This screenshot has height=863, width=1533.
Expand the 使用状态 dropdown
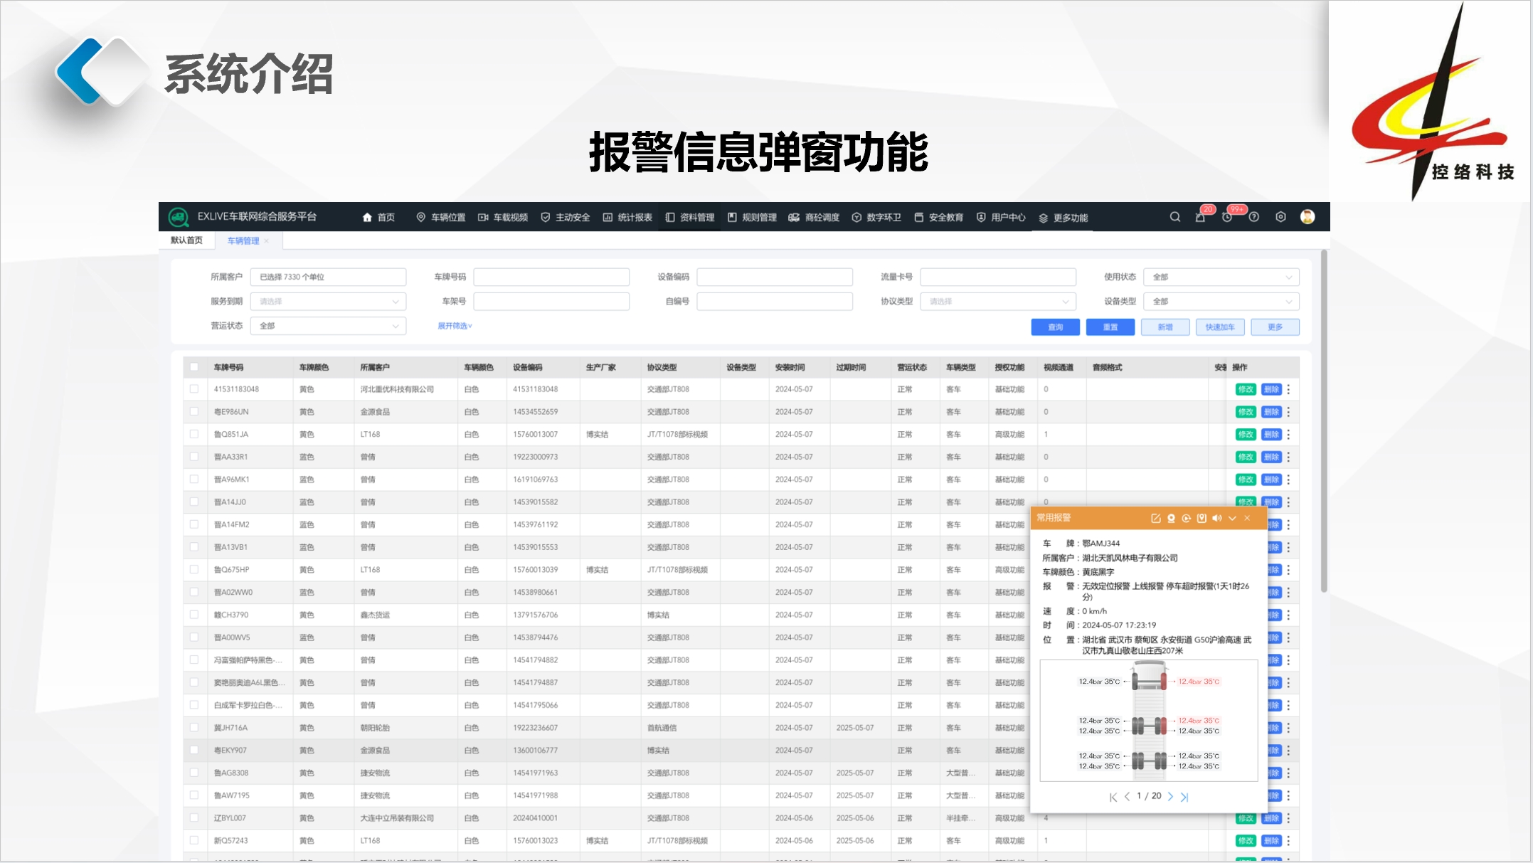1221,277
